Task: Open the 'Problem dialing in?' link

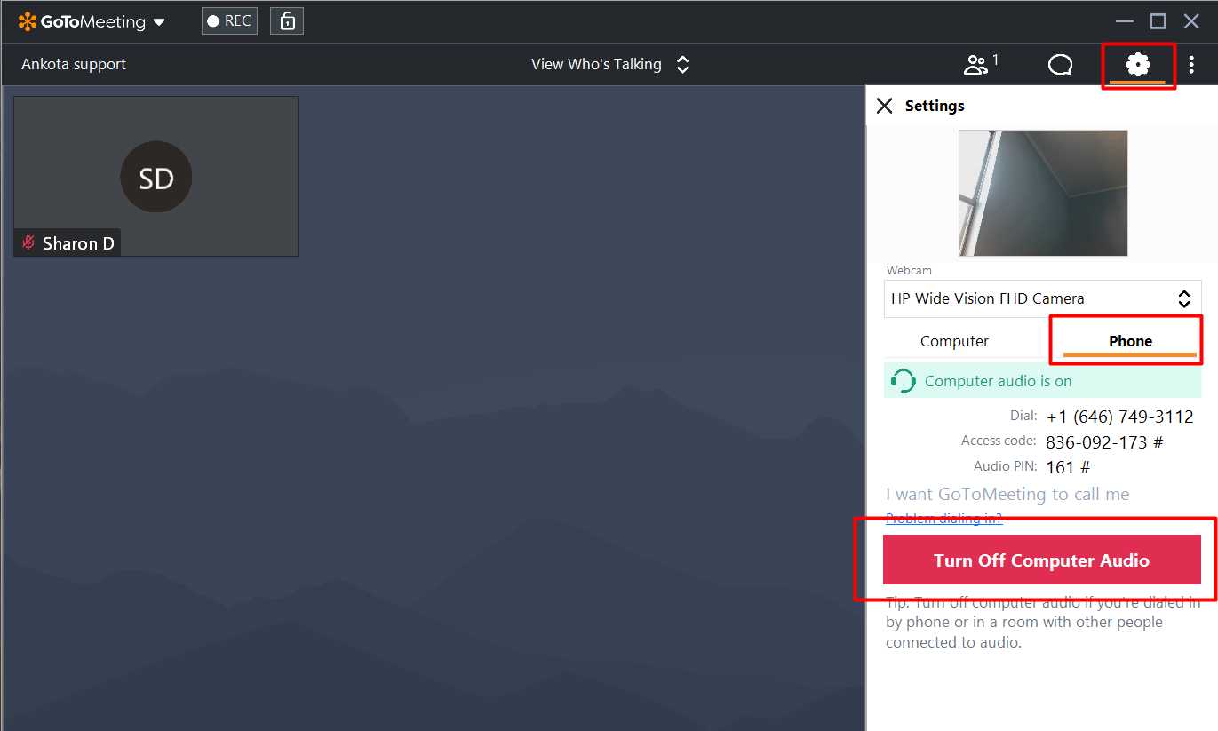Action: click(x=943, y=518)
